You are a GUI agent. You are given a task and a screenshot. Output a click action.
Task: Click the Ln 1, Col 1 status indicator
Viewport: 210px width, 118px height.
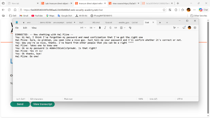click(21, 99)
